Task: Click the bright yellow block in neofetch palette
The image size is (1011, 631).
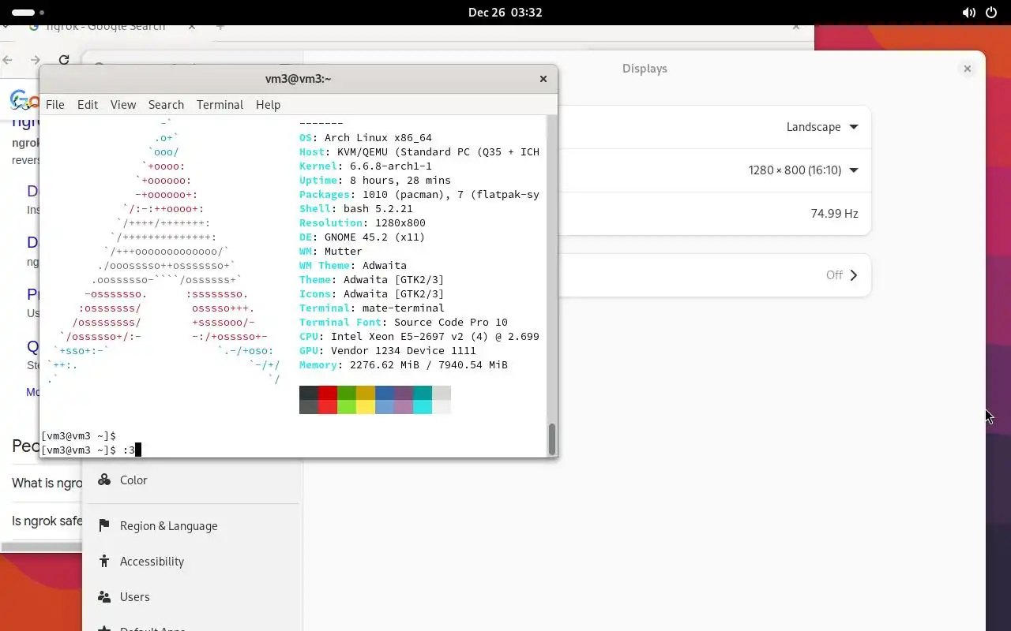Action: (366, 407)
